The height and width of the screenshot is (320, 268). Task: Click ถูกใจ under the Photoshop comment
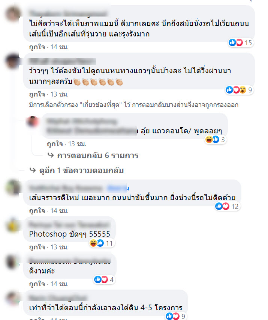pos(37,247)
